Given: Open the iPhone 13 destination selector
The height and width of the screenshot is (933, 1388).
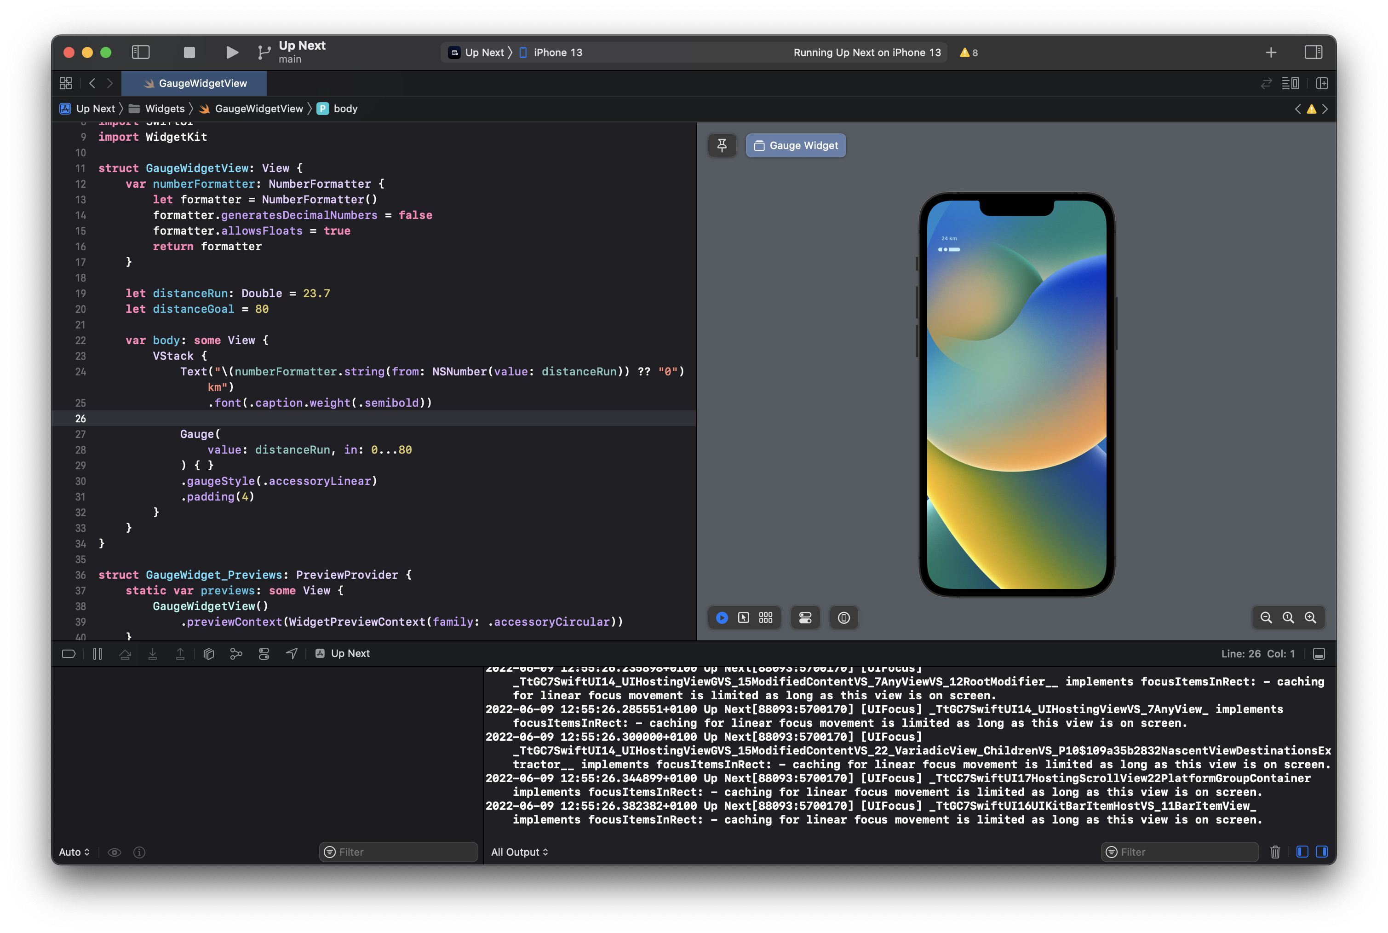Looking at the screenshot, I should [557, 52].
